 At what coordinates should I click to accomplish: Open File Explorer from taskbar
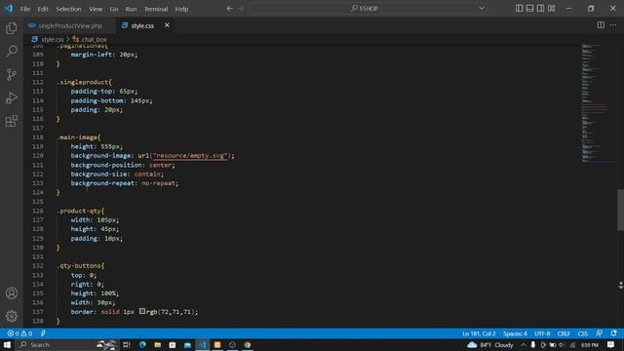click(157, 344)
